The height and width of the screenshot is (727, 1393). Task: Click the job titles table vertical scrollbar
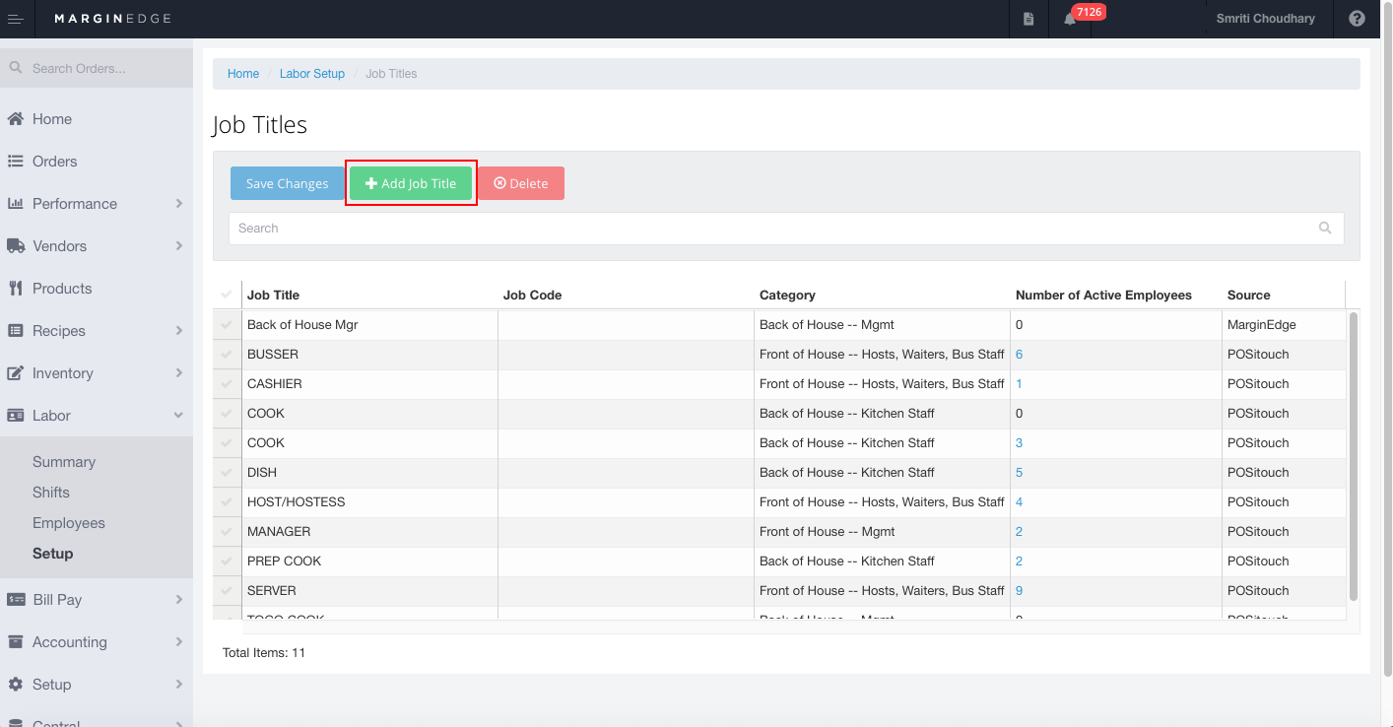(1353, 456)
